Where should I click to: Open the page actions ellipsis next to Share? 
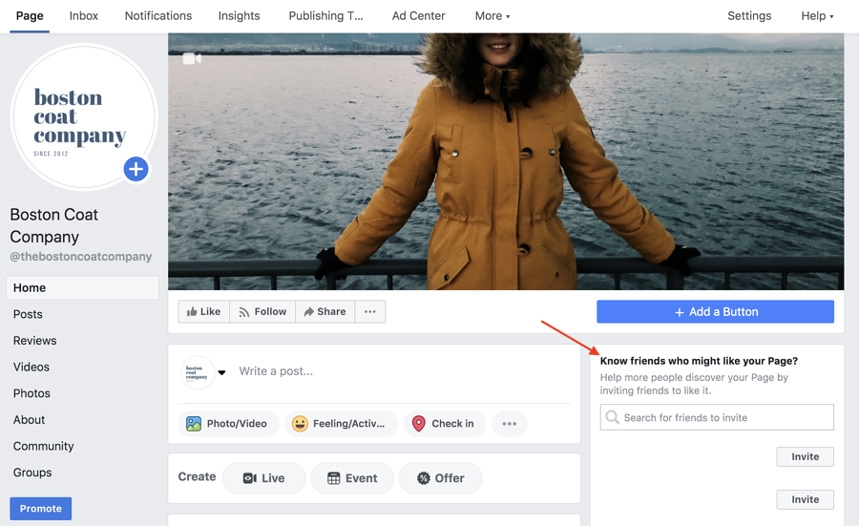point(370,312)
